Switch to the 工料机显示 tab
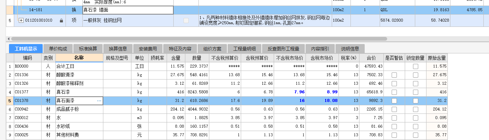The height and width of the screenshot is (140, 489). [26, 49]
